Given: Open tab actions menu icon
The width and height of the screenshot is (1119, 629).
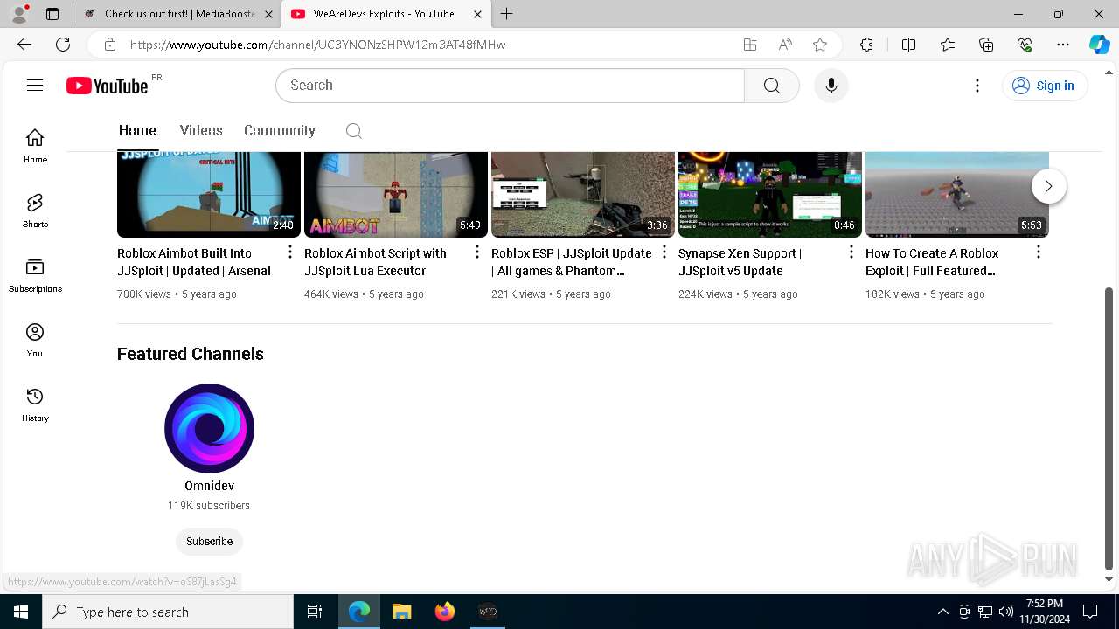Looking at the screenshot, I should [52, 14].
